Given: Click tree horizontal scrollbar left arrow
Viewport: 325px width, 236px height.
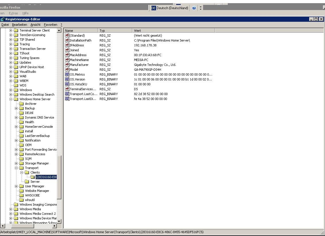Looking at the screenshot, I should click(x=3, y=226).
